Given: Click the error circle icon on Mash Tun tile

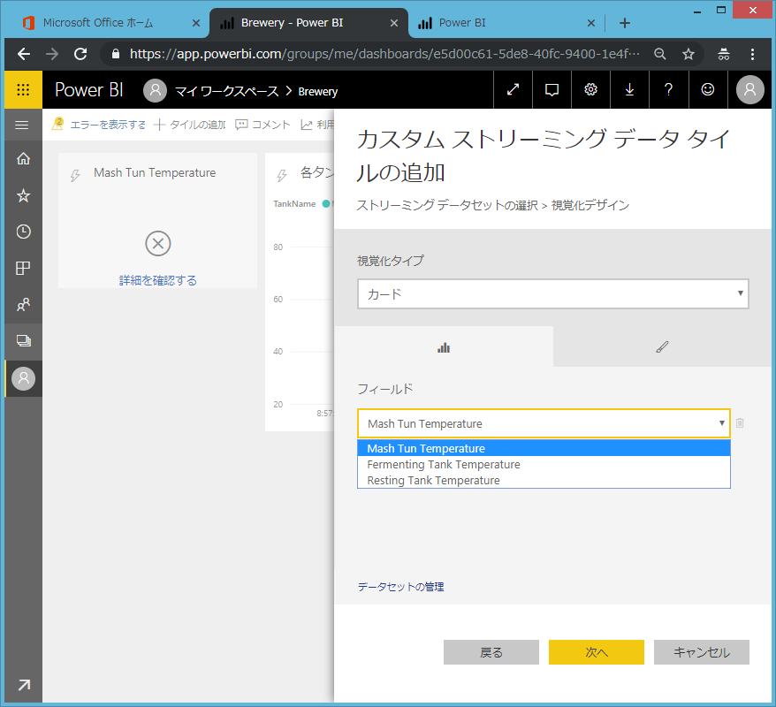Looking at the screenshot, I should (158, 243).
